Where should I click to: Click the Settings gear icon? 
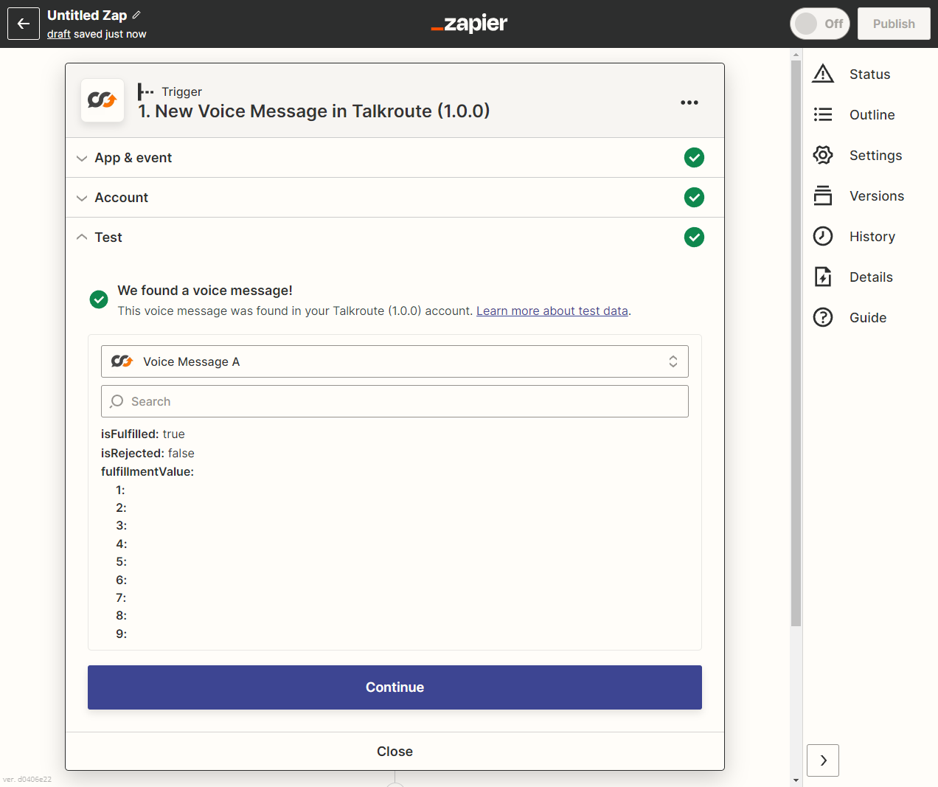tap(823, 155)
